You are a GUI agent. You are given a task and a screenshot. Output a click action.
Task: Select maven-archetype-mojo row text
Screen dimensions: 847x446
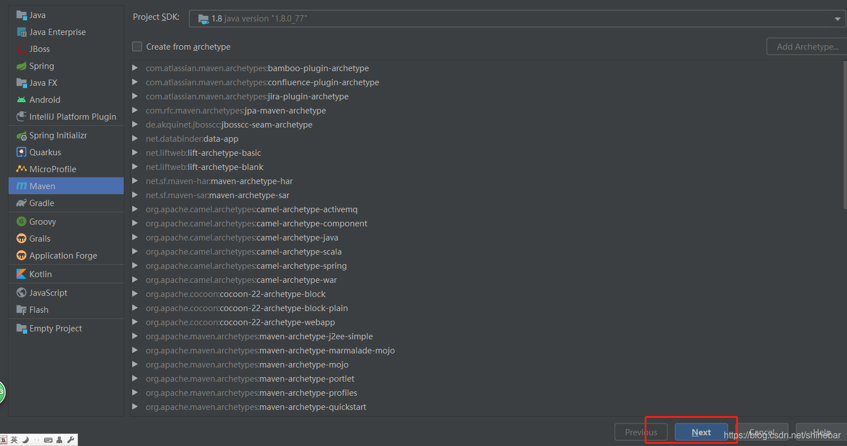coord(247,365)
